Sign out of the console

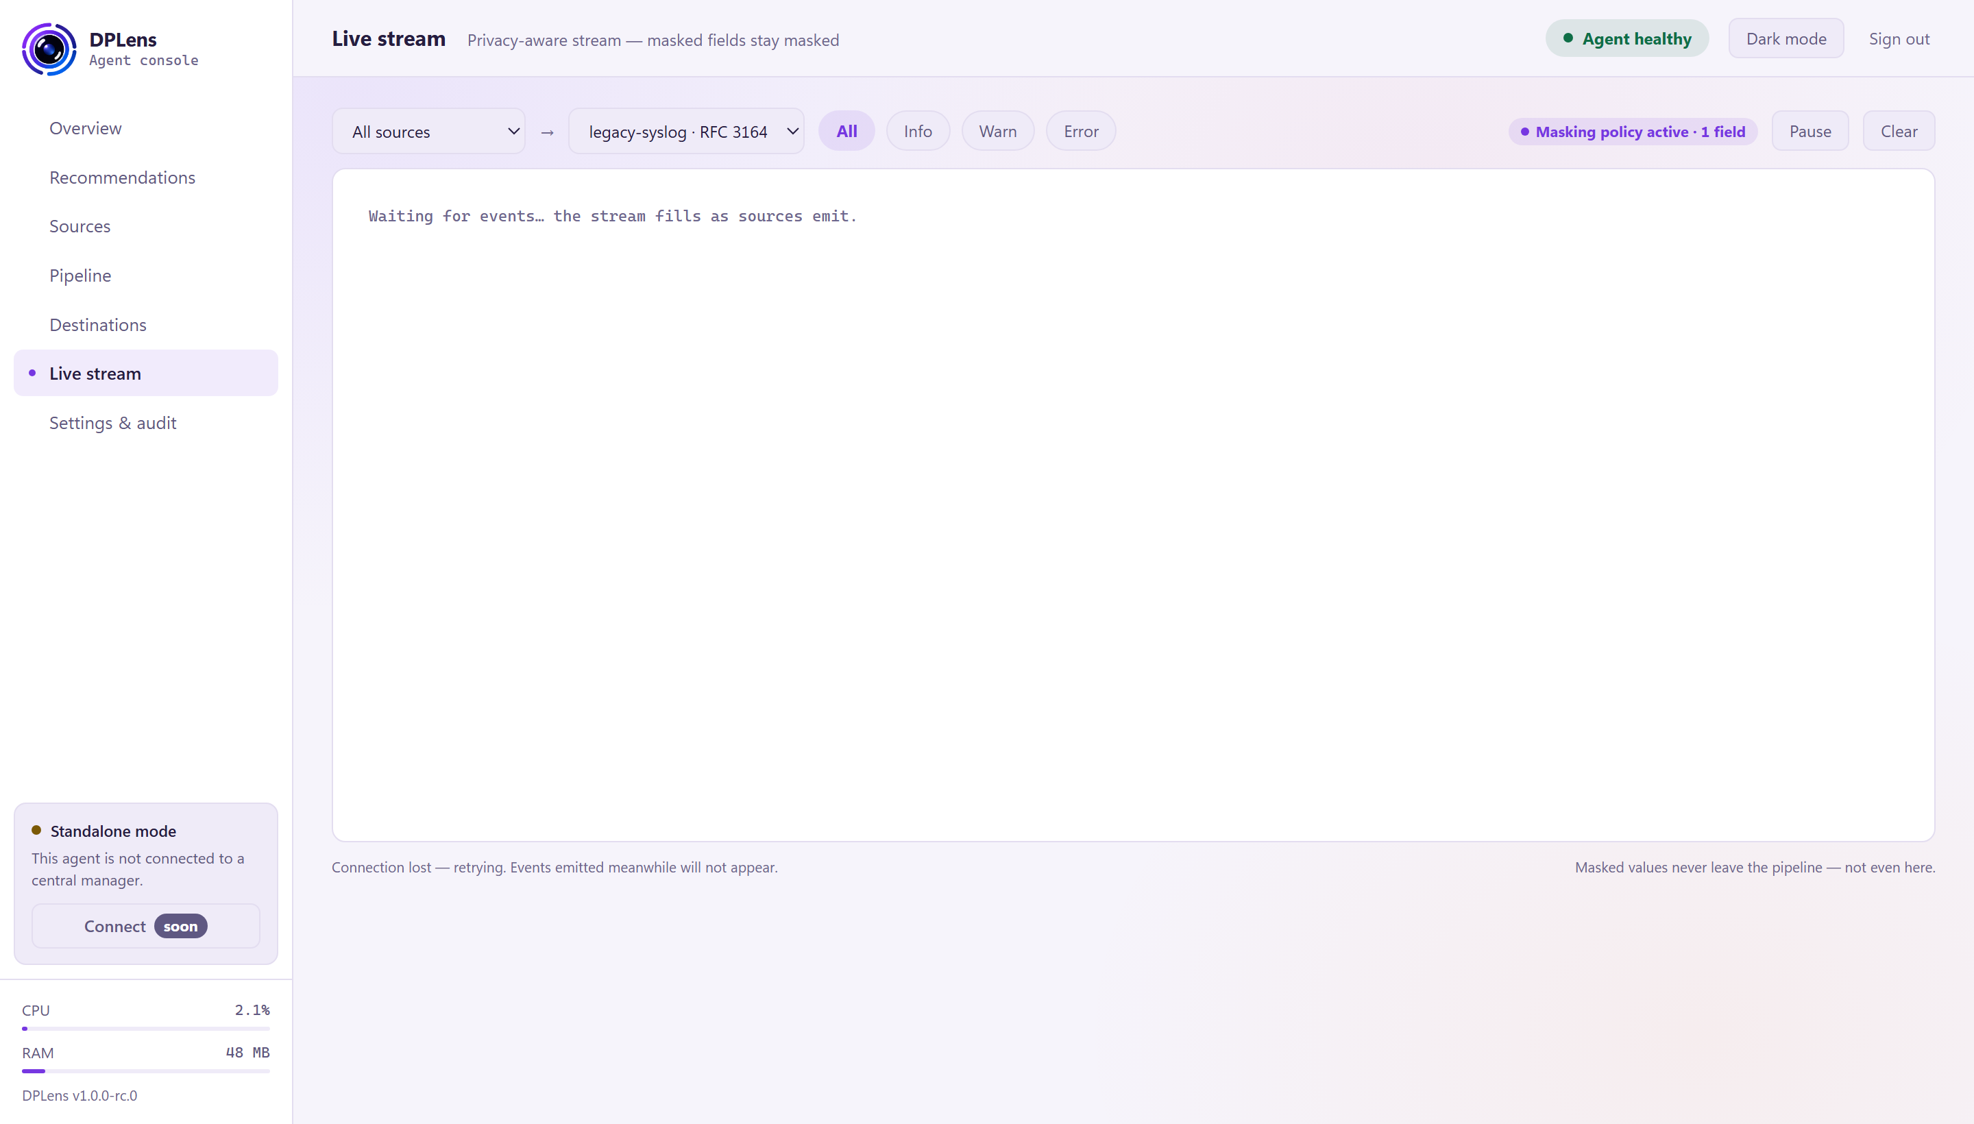point(1899,38)
